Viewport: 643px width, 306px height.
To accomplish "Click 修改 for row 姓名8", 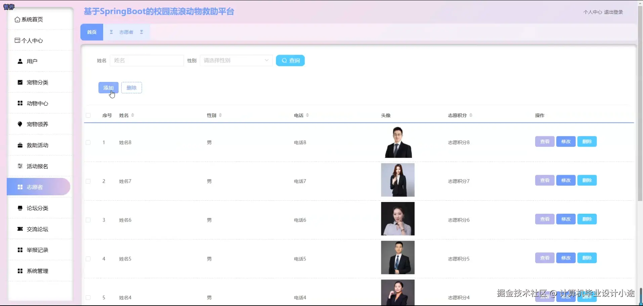I will tap(566, 142).
